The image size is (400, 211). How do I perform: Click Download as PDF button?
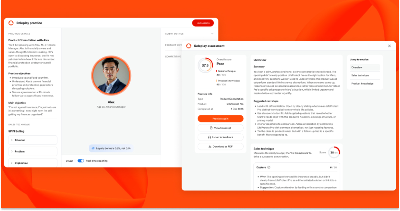(221, 146)
